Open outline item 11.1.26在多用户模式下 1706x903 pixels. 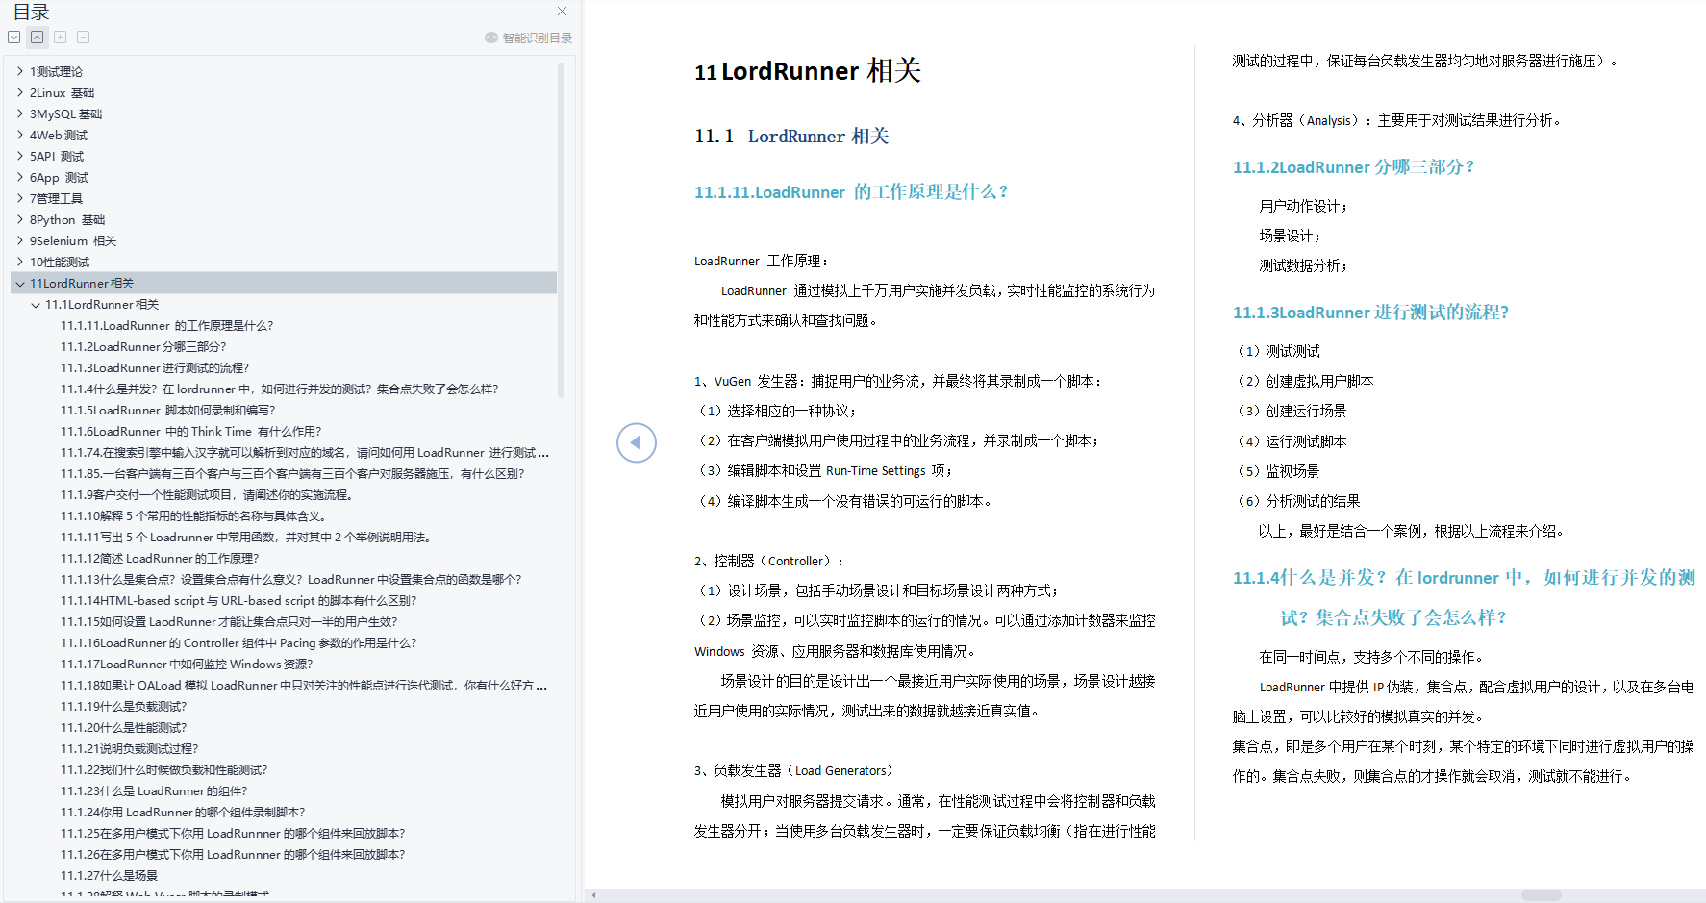pos(233,854)
